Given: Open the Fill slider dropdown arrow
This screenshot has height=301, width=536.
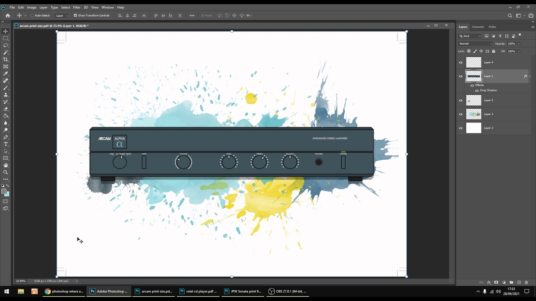Looking at the screenshot, I should point(518,51).
